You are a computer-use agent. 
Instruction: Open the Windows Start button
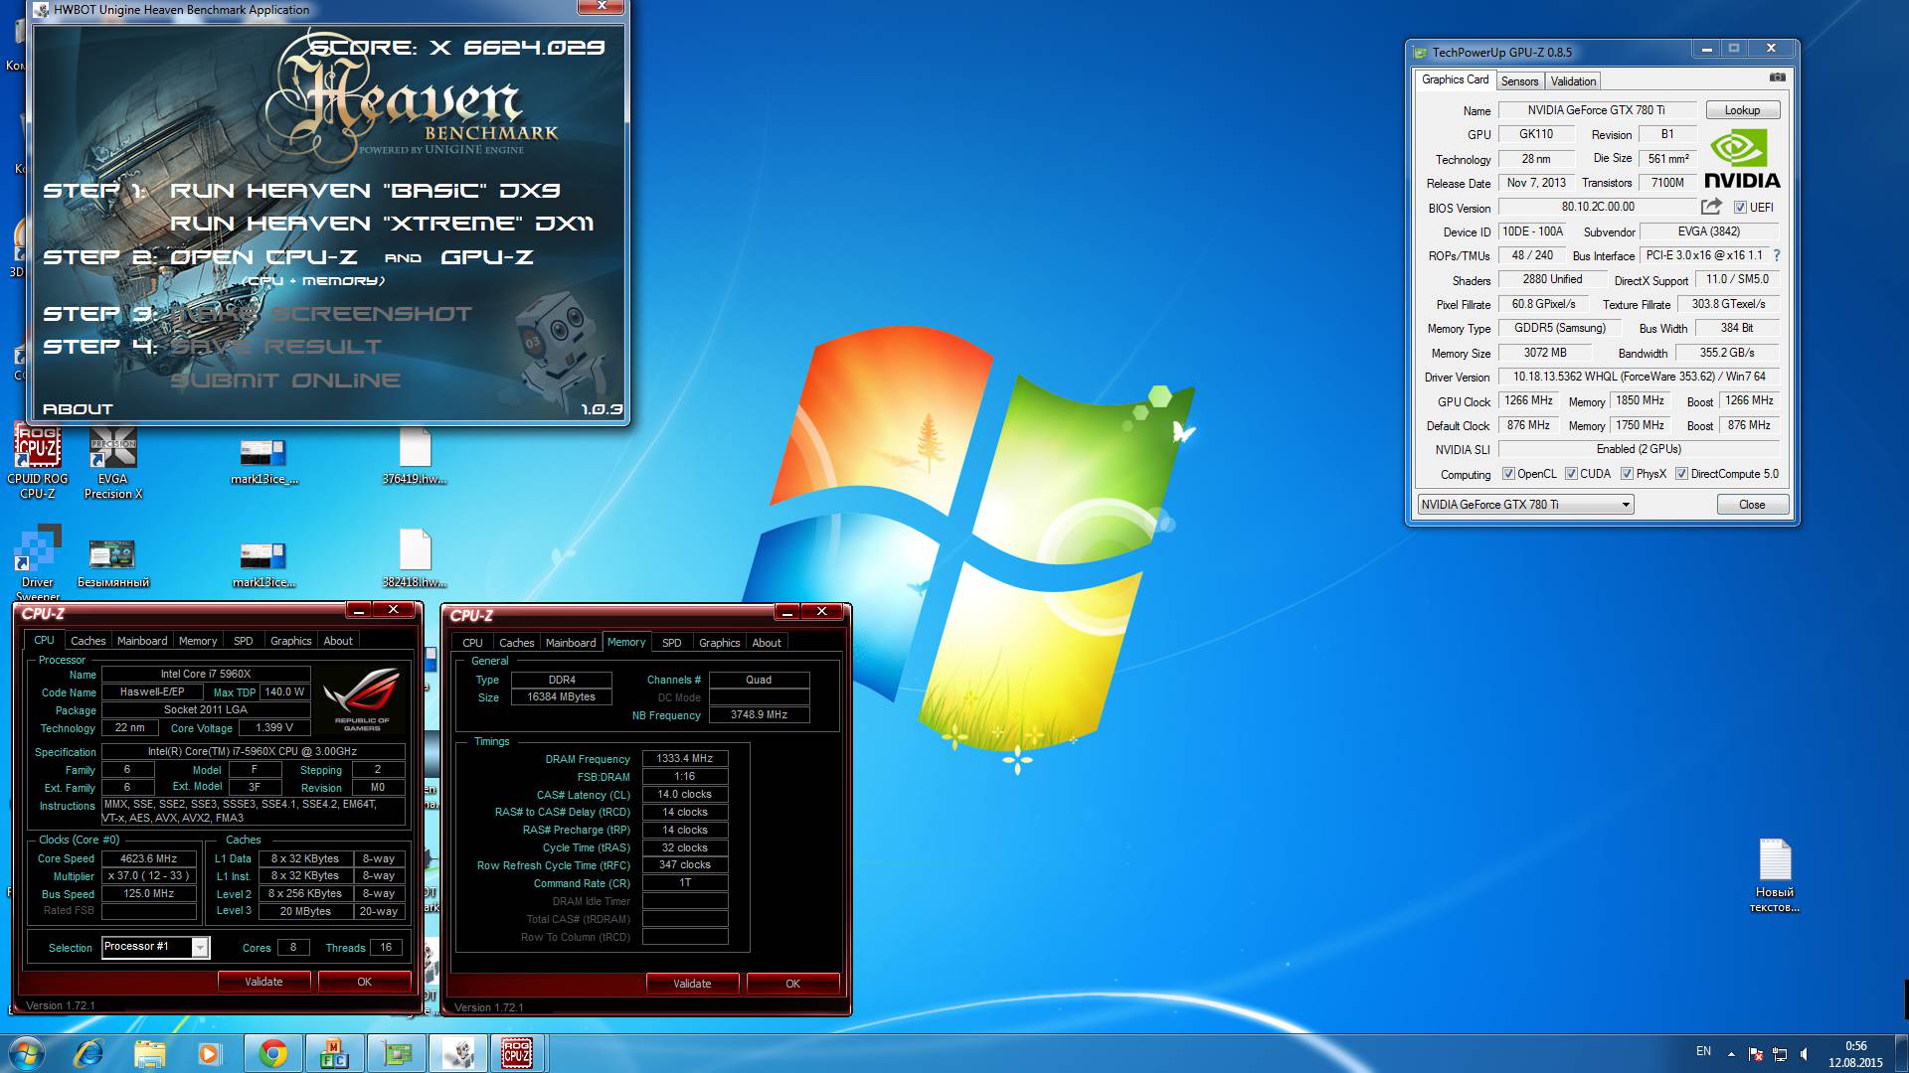27,1053
